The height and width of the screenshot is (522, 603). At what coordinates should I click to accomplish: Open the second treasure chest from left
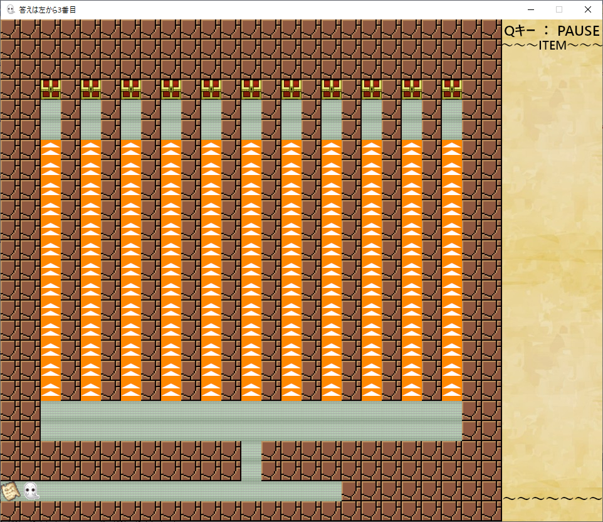point(91,89)
